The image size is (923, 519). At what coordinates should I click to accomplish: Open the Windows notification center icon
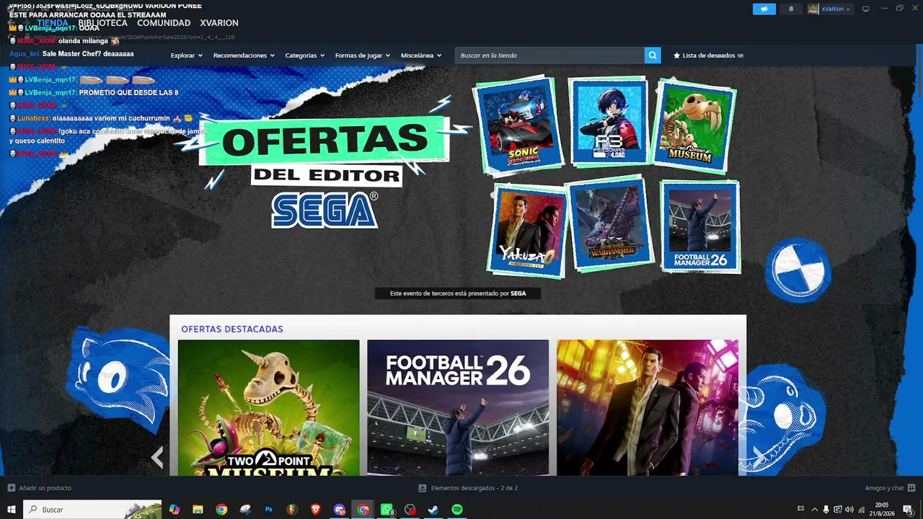[908, 510]
